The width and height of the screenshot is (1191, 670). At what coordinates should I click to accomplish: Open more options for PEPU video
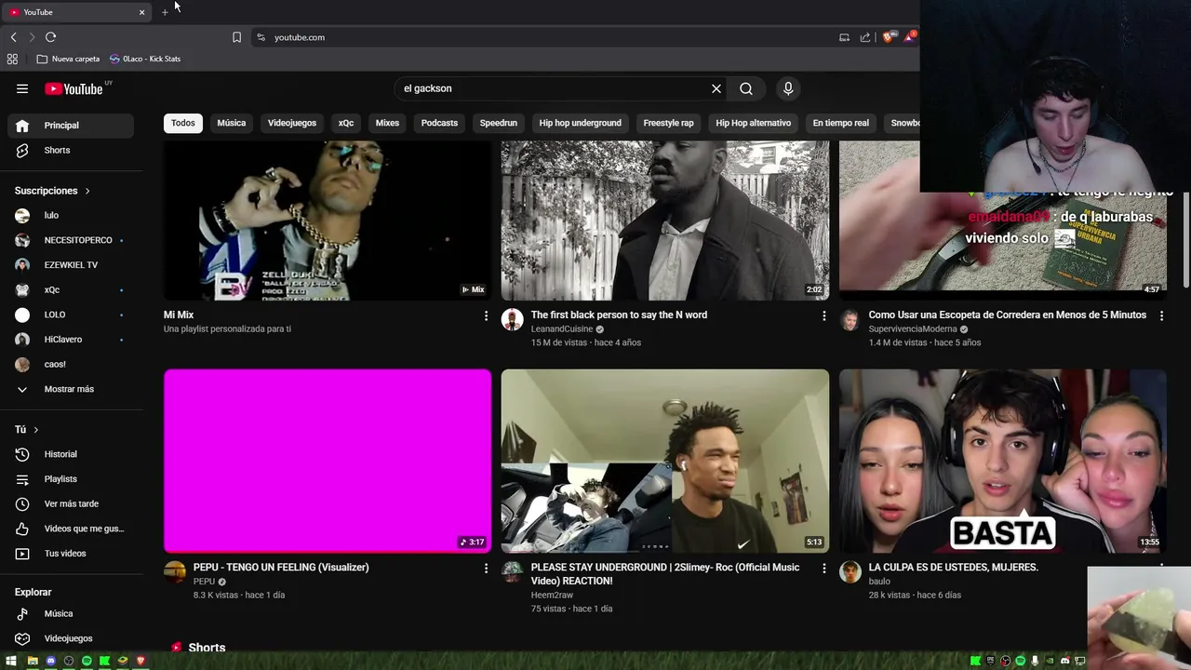tap(486, 569)
